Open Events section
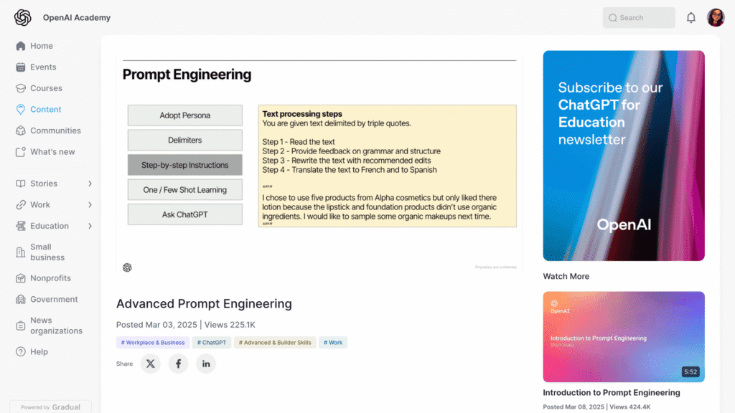The image size is (735, 413). click(43, 67)
